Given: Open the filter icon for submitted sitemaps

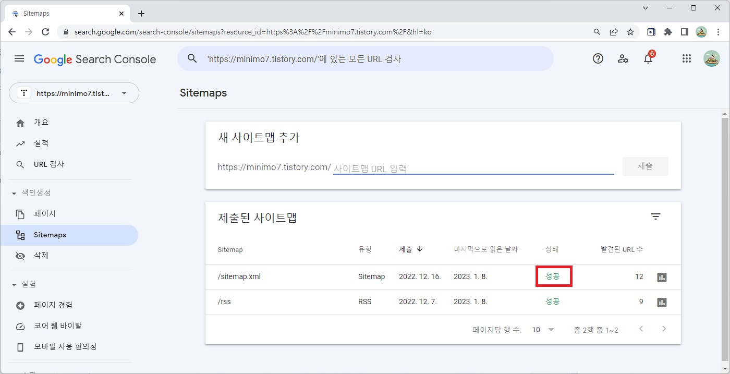Looking at the screenshot, I should tap(656, 216).
